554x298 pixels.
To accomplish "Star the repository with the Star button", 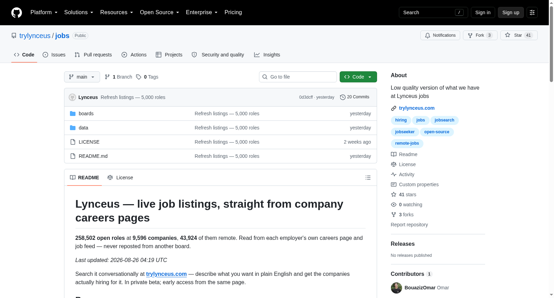I will click(x=519, y=35).
